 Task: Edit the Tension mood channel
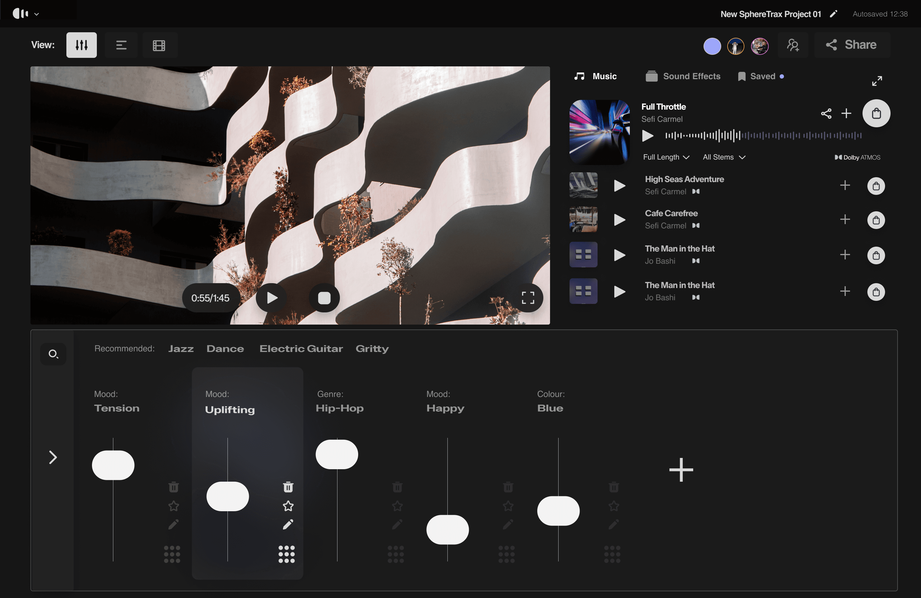[x=173, y=525]
